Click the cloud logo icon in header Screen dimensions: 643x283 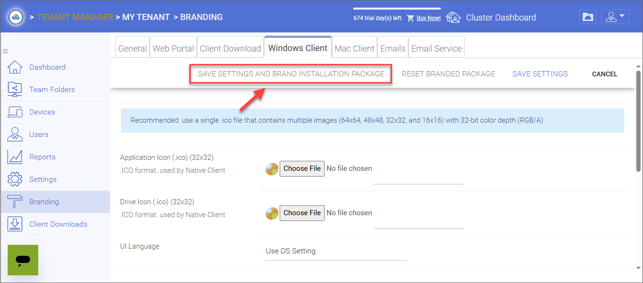(16, 17)
